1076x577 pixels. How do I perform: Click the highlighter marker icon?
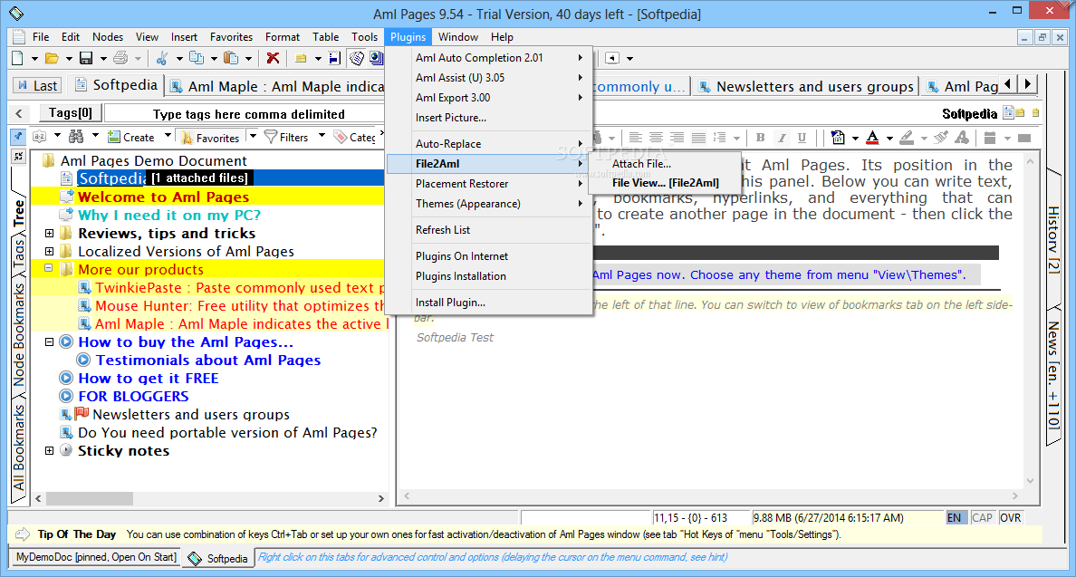[x=907, y=138]
